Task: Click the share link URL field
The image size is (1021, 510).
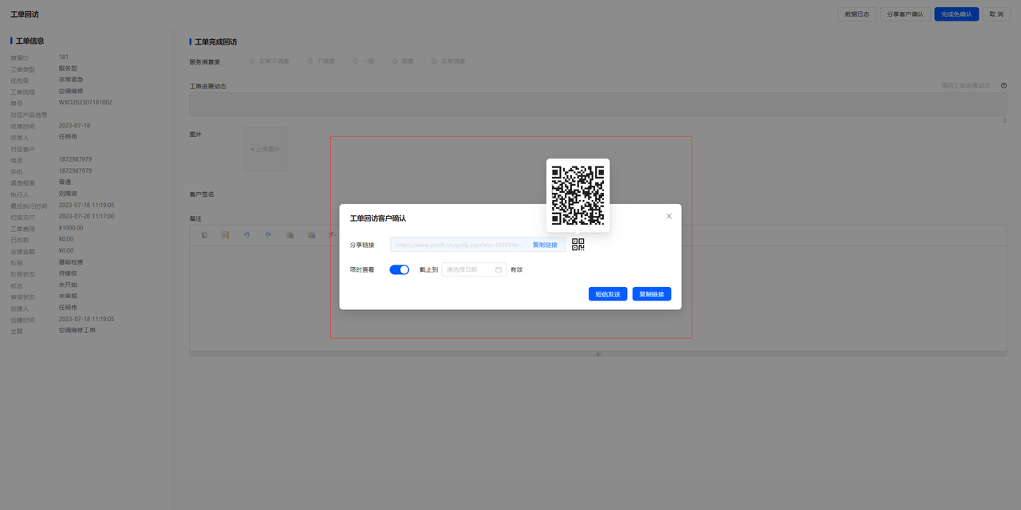Action: [478, 245]
